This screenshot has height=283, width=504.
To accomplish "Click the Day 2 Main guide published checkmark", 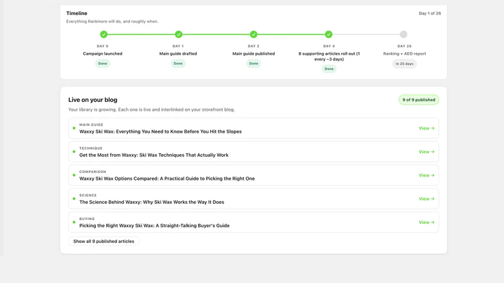I will pyautogui.click(x=254, y=35).
